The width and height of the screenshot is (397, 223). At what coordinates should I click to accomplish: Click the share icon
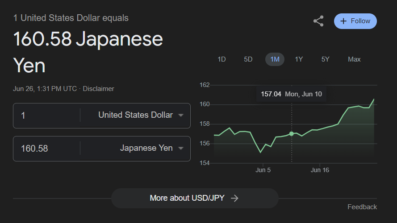(x=318, y=21)
